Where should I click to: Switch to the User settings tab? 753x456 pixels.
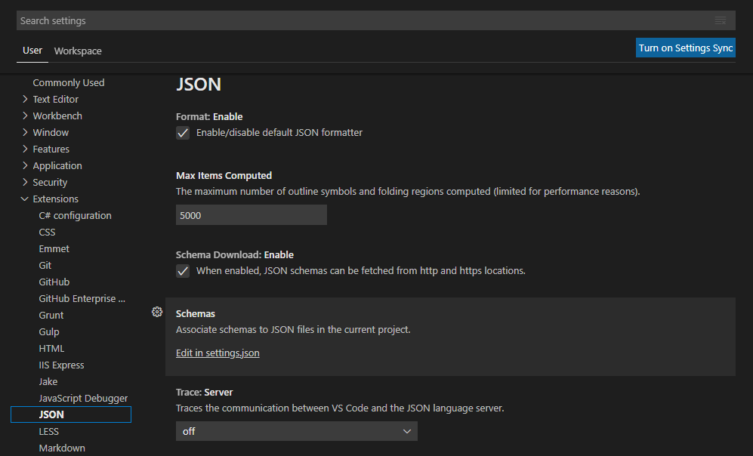point(32,51)
